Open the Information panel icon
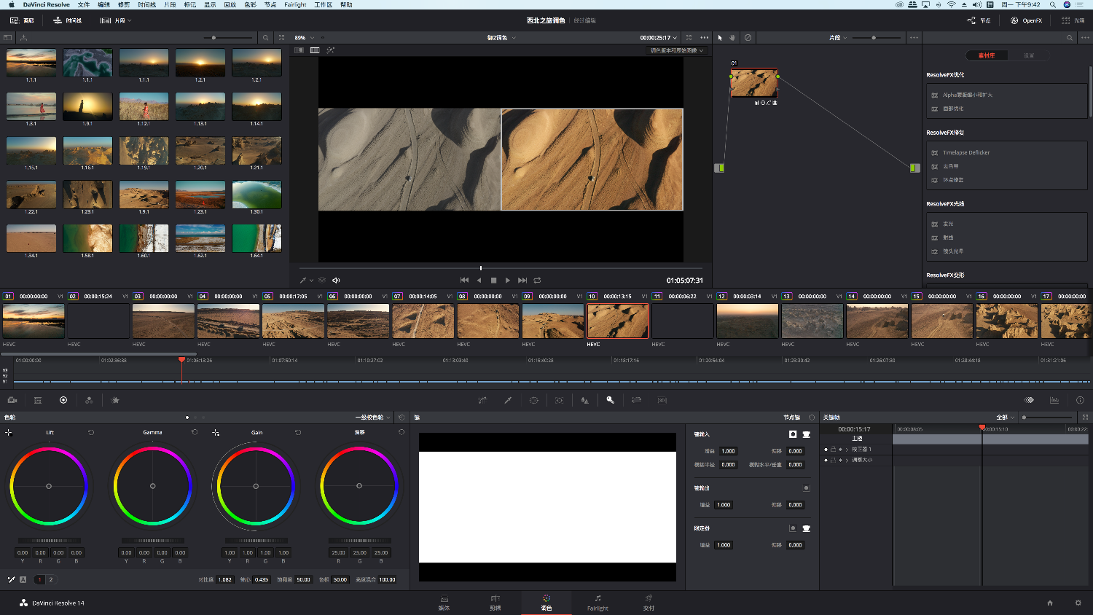 (x=1080, y=400)
